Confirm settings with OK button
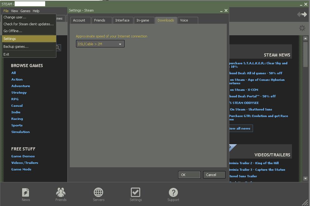310x206 pixels. 189,175
